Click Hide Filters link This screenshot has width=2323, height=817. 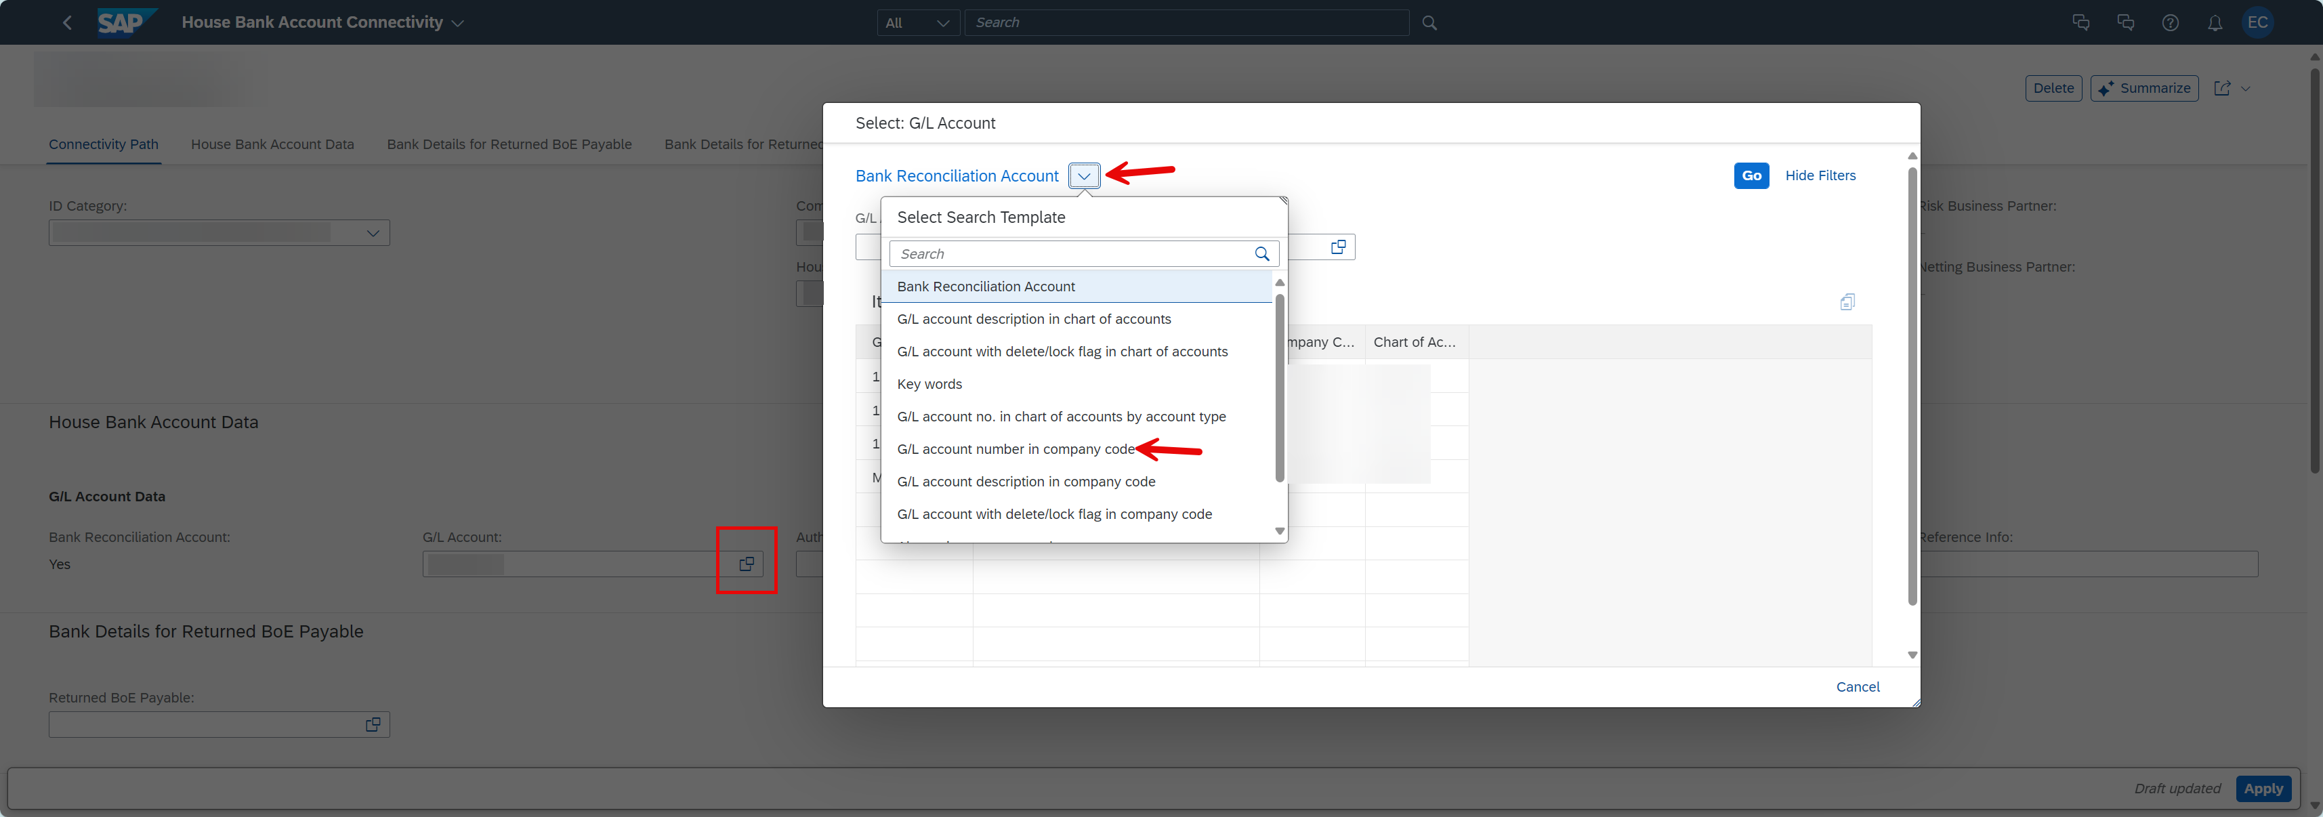[x=1820, y=175]
